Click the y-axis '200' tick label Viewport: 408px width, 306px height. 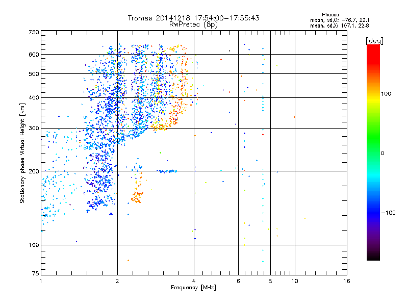(x=34, y=171)
